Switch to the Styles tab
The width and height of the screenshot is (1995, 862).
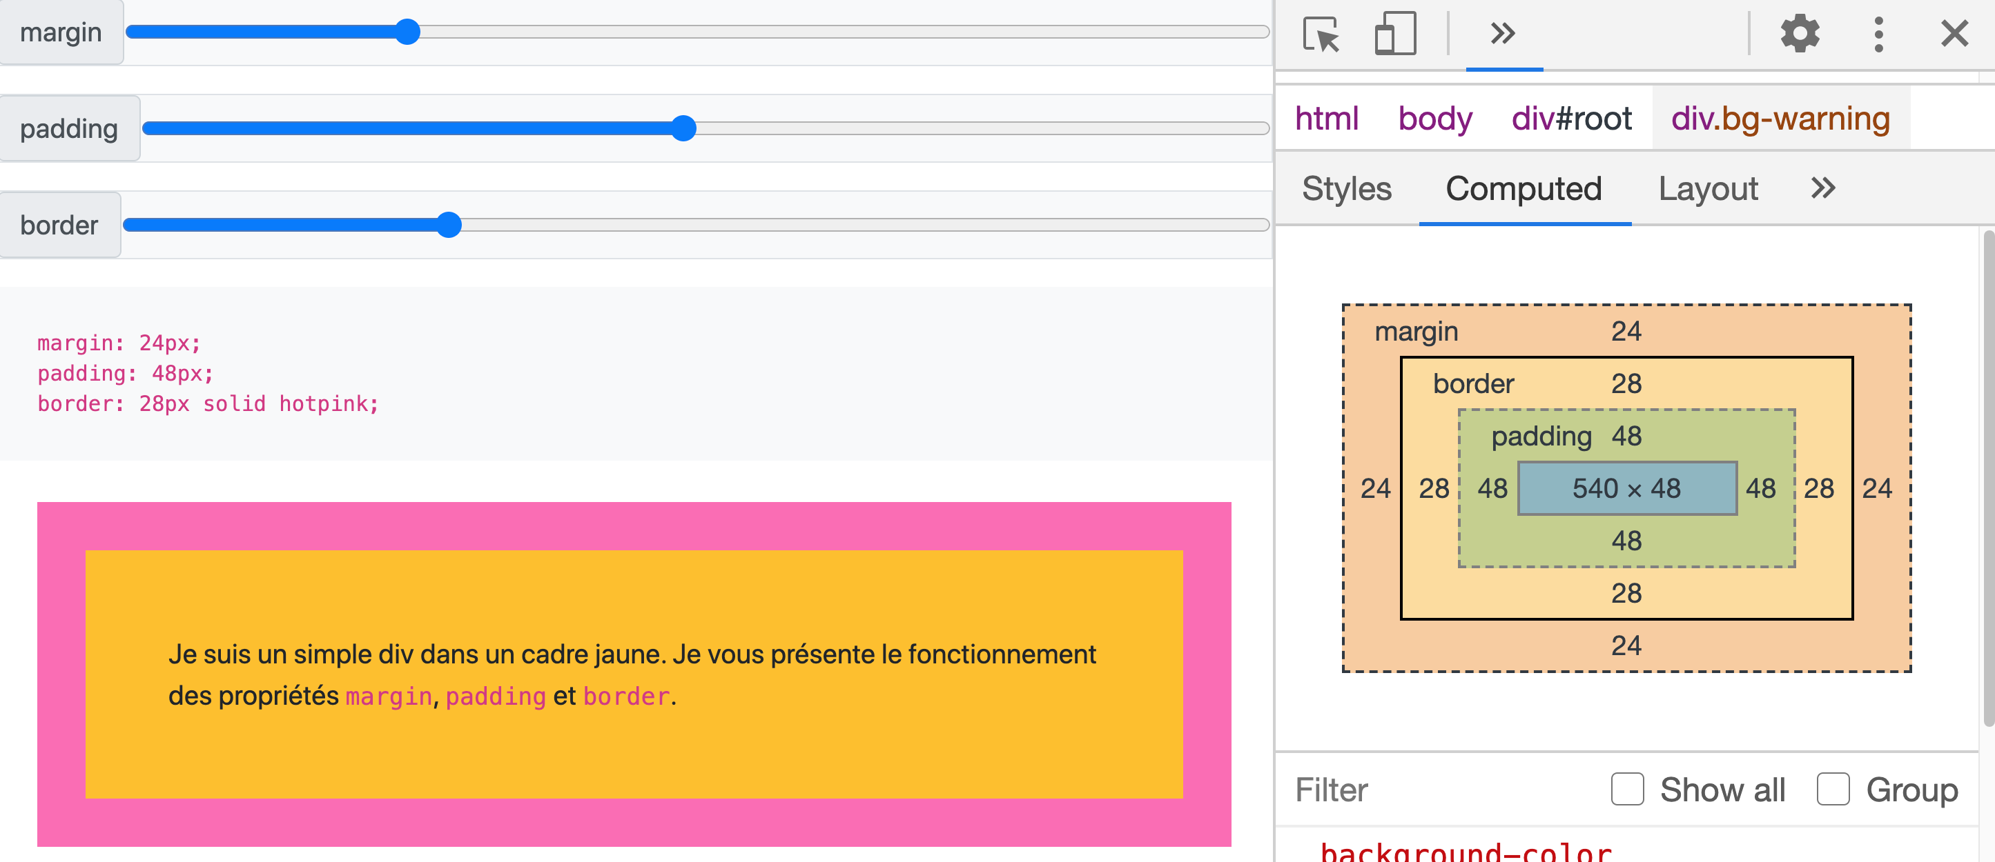point(1346,189)
